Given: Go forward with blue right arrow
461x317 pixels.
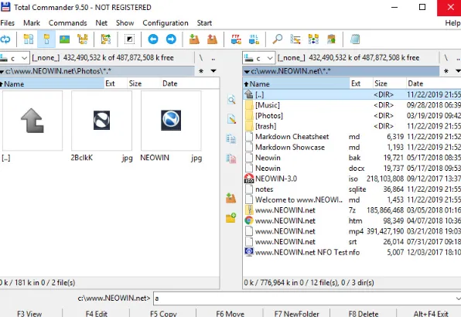Looking at the screenshot, I should [171, 39].
